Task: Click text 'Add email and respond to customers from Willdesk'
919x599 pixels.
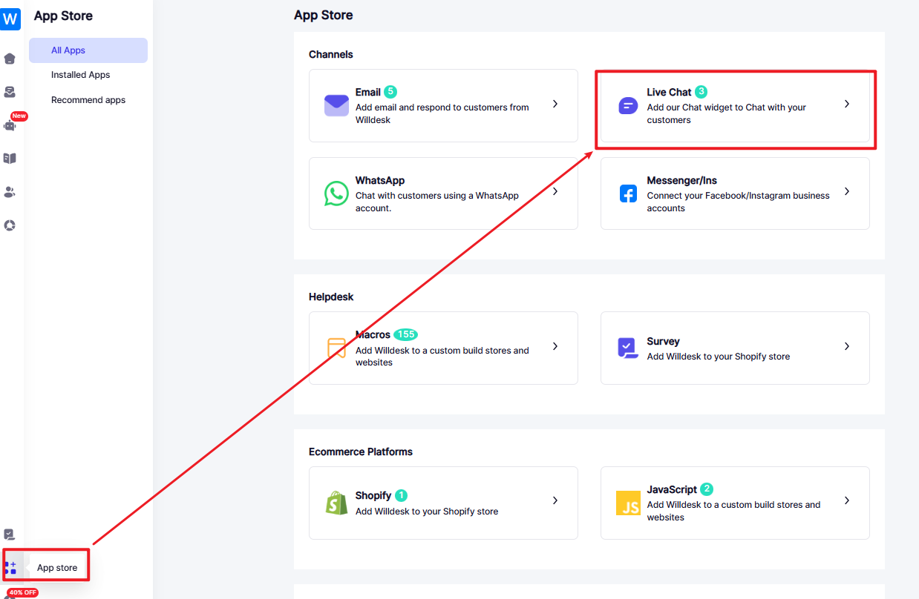Action: pyautogui.click(x=442, y=113)
